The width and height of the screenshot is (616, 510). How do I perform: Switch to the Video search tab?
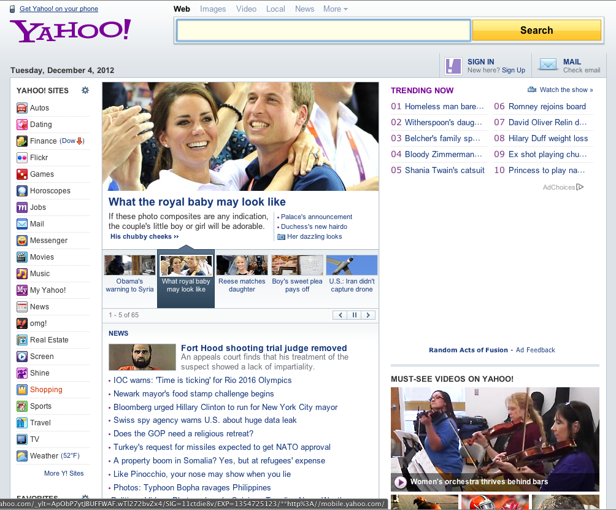tap(246, 9)
